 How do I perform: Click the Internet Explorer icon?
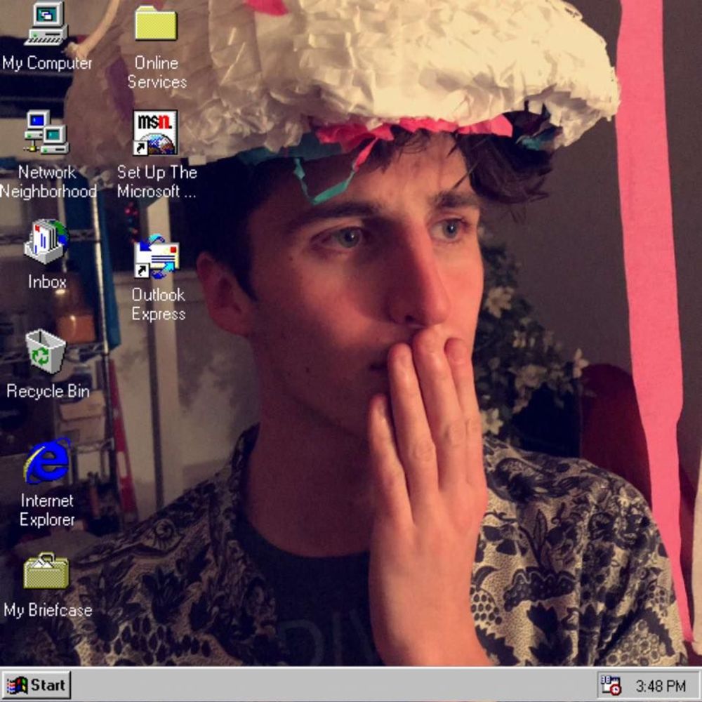tap(46, 462)
